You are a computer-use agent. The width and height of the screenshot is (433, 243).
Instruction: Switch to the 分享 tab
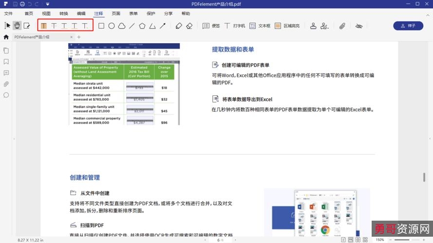pyautogui.click(x=168, y=14)
